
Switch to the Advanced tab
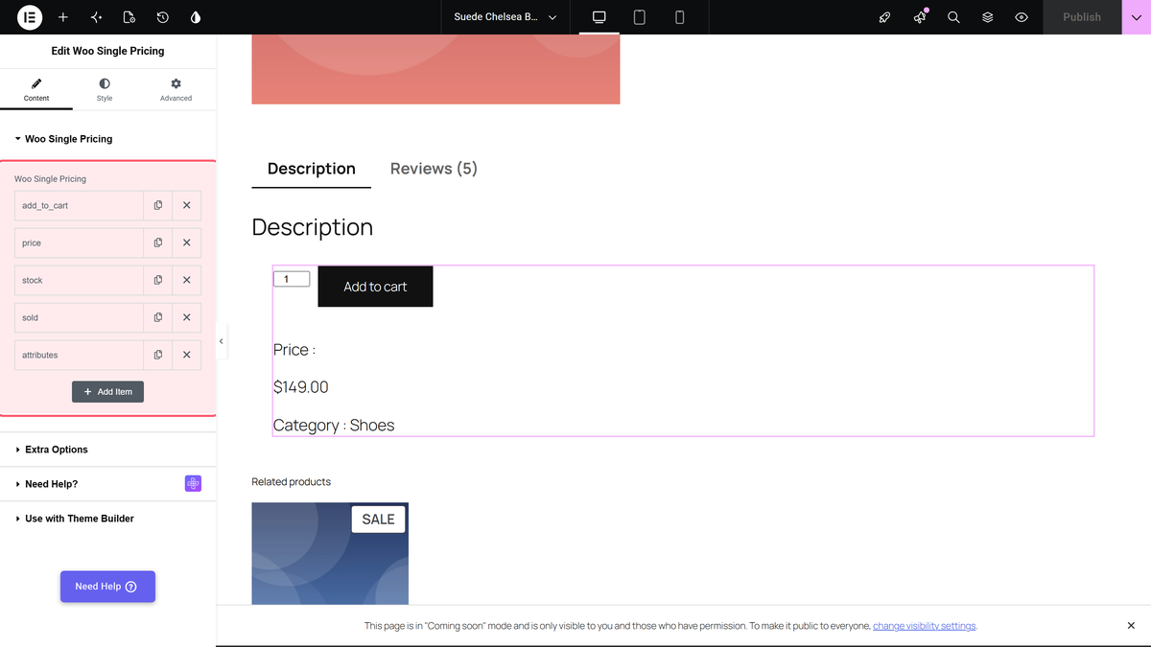point(176,90)
